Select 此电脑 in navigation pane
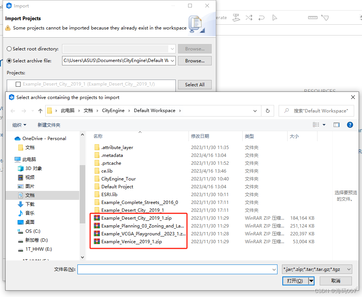The width and height of the screenshot is (362, 297). [x=25, y=160]
